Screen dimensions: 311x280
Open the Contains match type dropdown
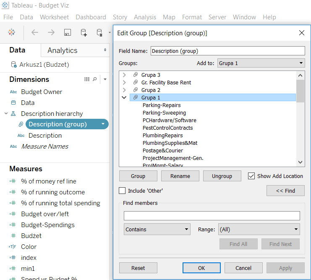(x=157, y=230)
